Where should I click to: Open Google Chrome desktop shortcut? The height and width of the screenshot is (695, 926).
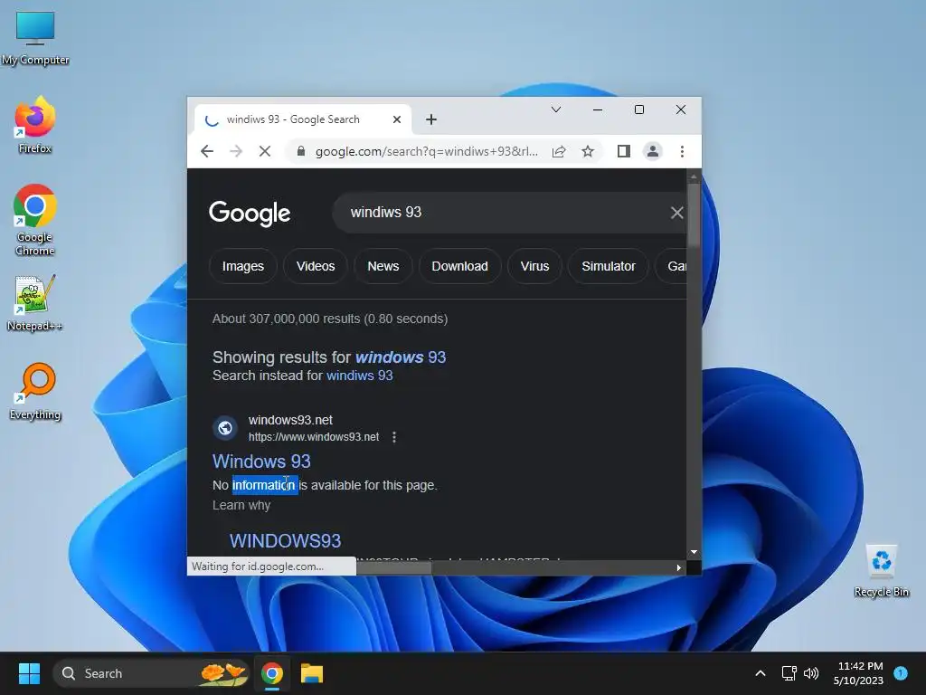click(35, 220)
